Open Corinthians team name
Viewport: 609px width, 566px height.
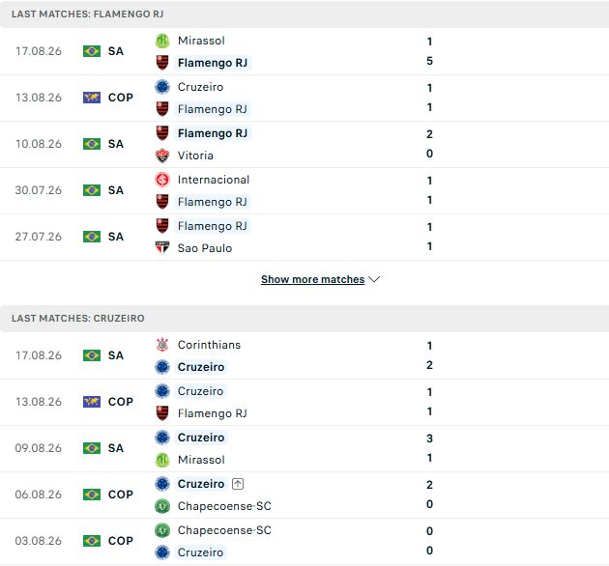tap(209, 345)
